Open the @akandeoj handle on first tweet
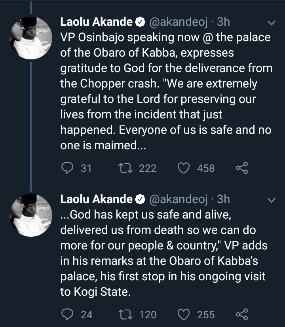 177,23
